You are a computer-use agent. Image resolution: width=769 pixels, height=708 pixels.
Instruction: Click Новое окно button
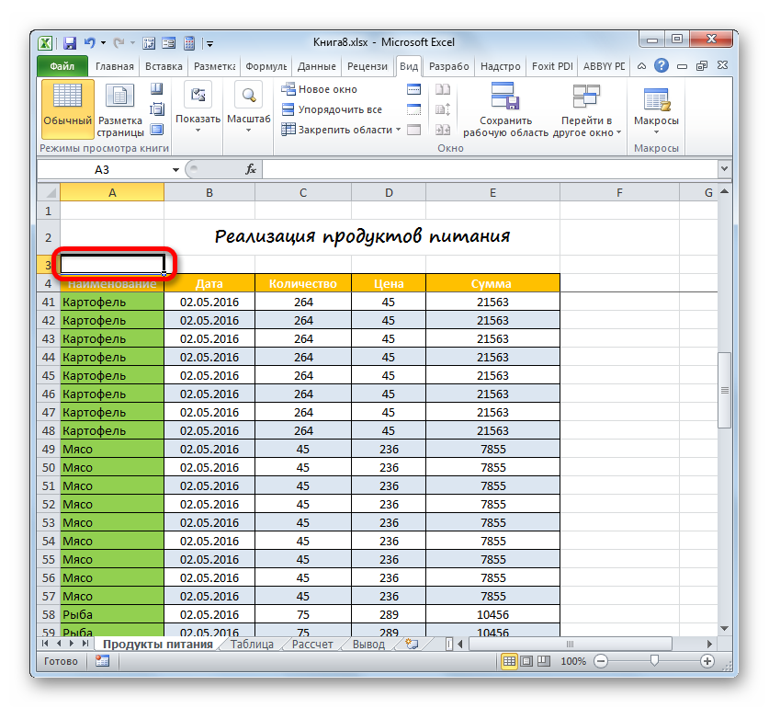coord(319,89)
